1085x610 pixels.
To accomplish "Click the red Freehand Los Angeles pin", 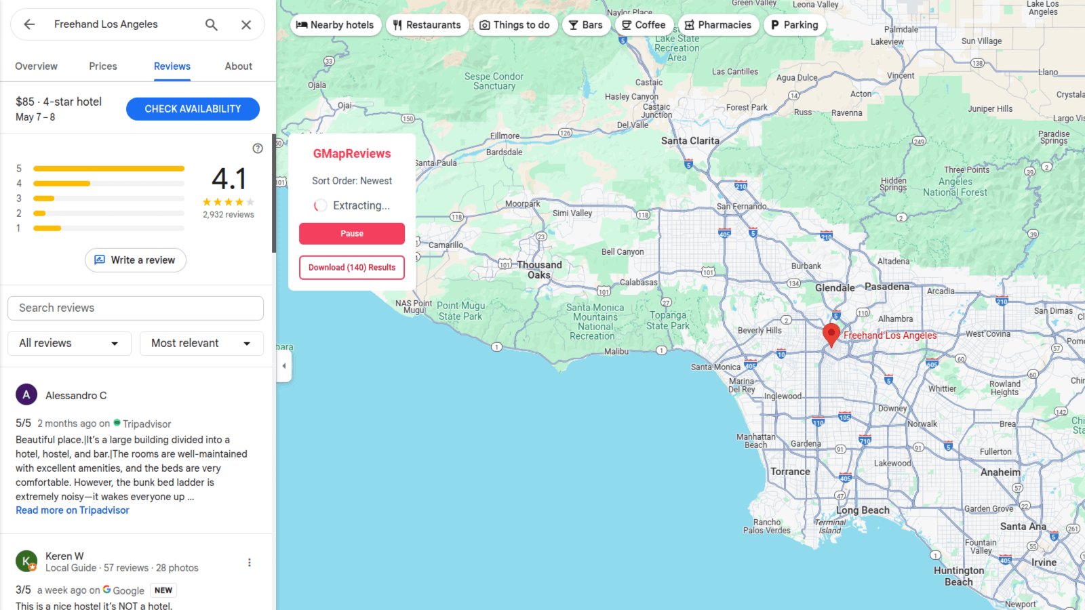I will [x=831, y=335].
